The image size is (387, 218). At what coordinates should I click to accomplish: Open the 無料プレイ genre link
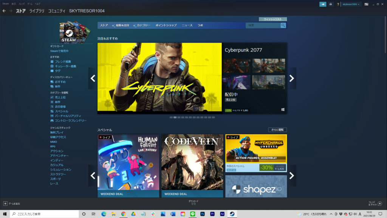click(57, 132)
